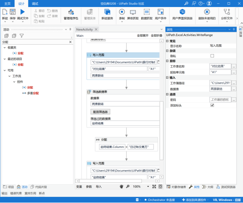243x203 pixels.
Task: Click the 用户事件 icon
Action: (x=160, y=12)
